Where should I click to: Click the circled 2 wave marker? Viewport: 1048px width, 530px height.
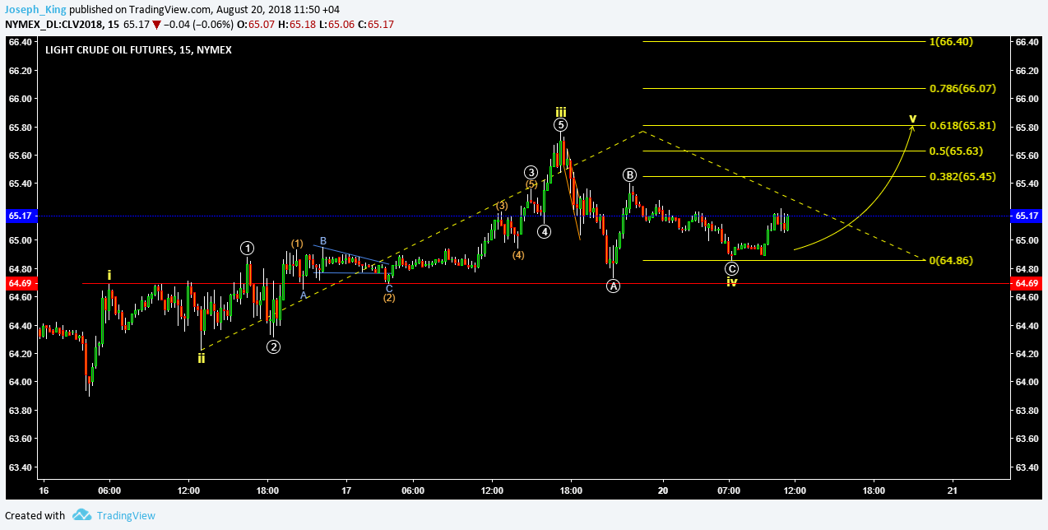coord(274,346)
